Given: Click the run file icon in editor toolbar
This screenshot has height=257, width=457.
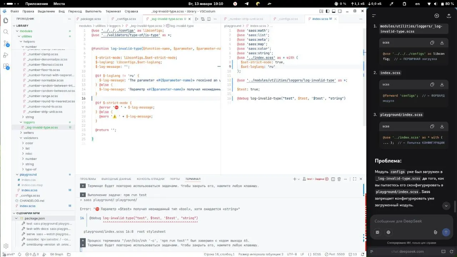Looking at the screenshot, I should click(x=196, y=19).
